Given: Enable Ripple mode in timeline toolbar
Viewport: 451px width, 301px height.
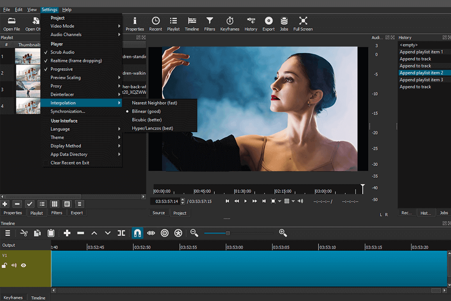Looking at the screenshot, I should (x=164, y=233).
